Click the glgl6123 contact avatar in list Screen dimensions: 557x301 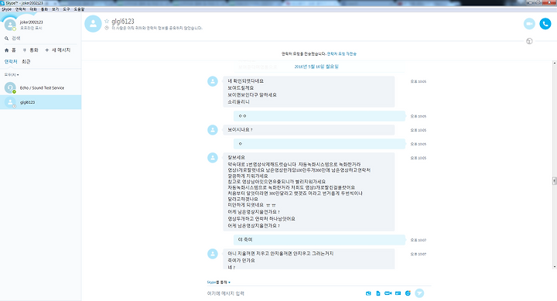coord(10,102)
